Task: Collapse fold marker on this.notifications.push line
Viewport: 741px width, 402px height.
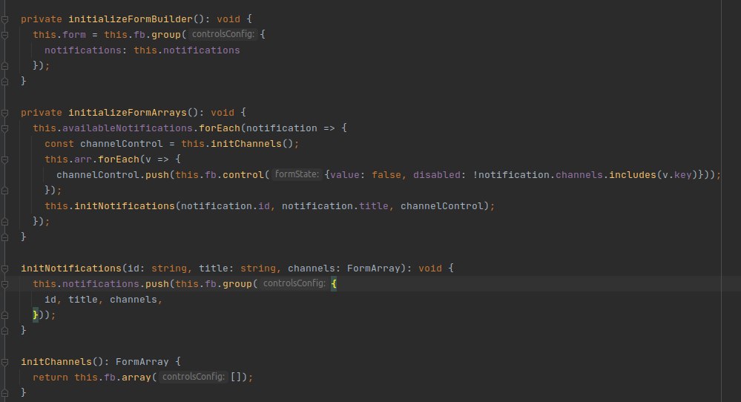Action: tap(4, 284)
